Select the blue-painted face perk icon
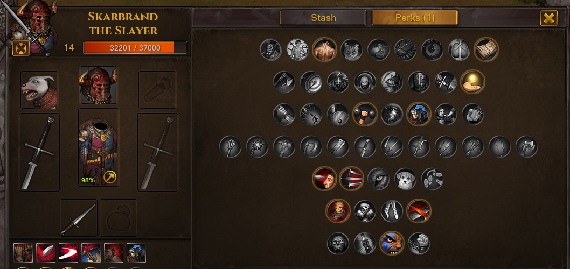Image resolution: width=570 pixels, height=269 pixels. tap(392, 243)
